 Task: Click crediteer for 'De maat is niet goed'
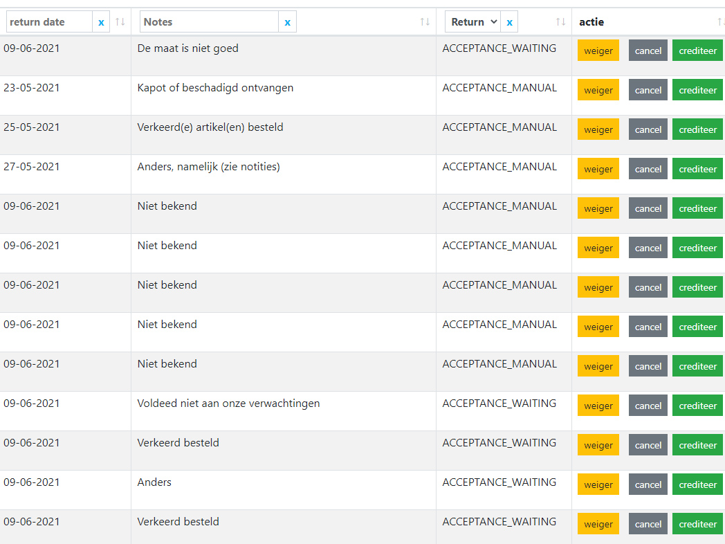697,51
